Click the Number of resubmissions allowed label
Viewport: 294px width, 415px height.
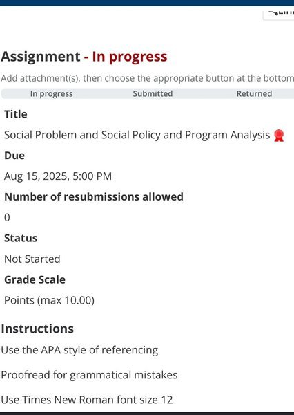94,197
